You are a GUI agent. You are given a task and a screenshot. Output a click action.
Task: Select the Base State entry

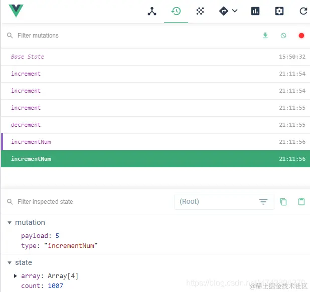coord(156,57)
